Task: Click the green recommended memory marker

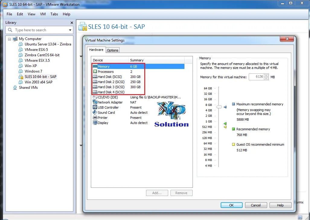Action: 225,124
